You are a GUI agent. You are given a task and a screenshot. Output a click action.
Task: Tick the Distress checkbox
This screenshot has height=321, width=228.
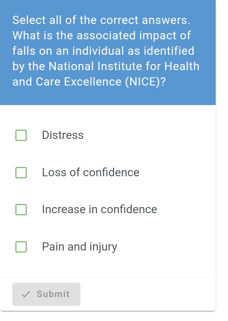point(21,135)
